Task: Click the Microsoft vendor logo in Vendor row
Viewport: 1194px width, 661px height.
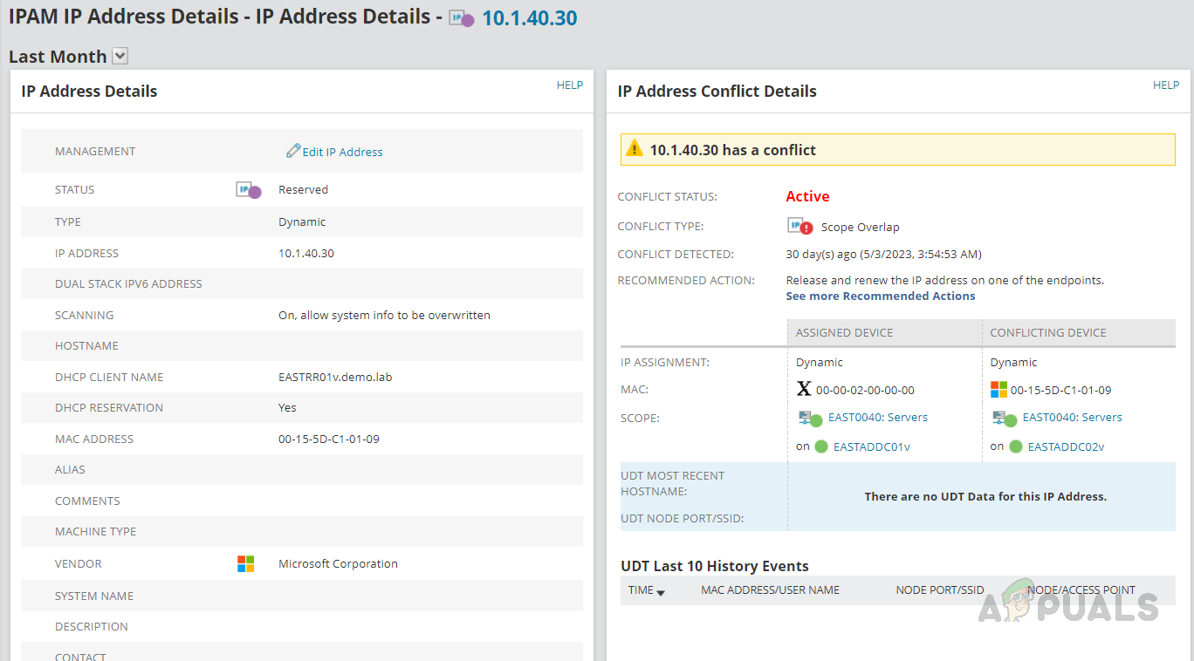Action: 246,564
